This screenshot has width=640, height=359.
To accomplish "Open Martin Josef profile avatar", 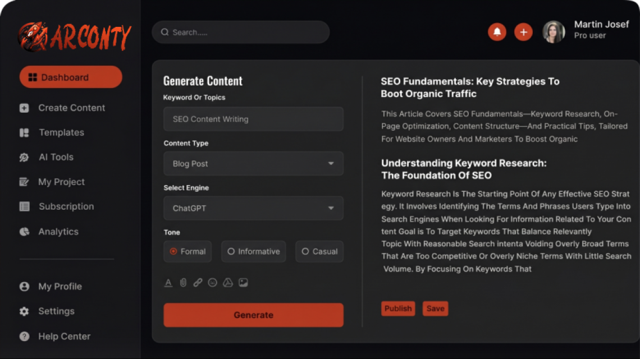I will point(554,32).
